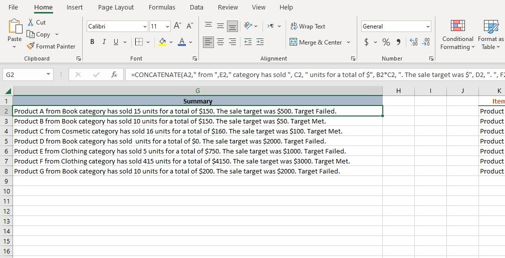Click the Increase Indent icon

pos(260,42)
